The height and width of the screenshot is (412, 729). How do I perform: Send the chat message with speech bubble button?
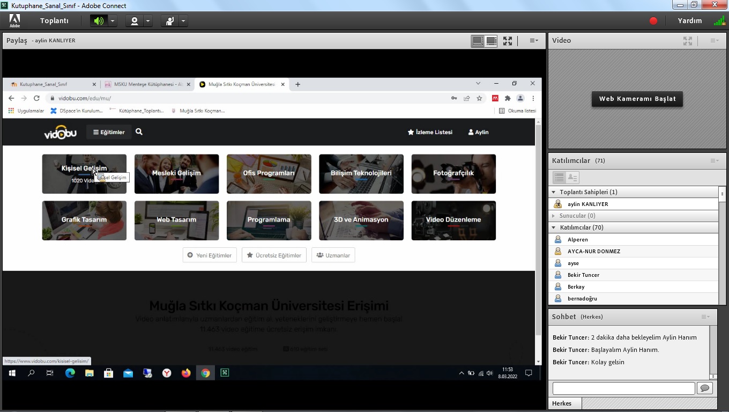pos(704,388)
